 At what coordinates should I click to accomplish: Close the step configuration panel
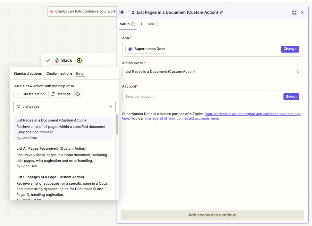click(x=302, y=13)
